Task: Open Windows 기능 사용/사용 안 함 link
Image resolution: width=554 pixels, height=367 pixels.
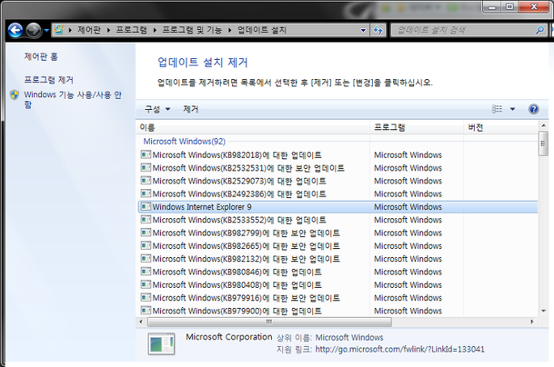Action: (x=73, y=99)
